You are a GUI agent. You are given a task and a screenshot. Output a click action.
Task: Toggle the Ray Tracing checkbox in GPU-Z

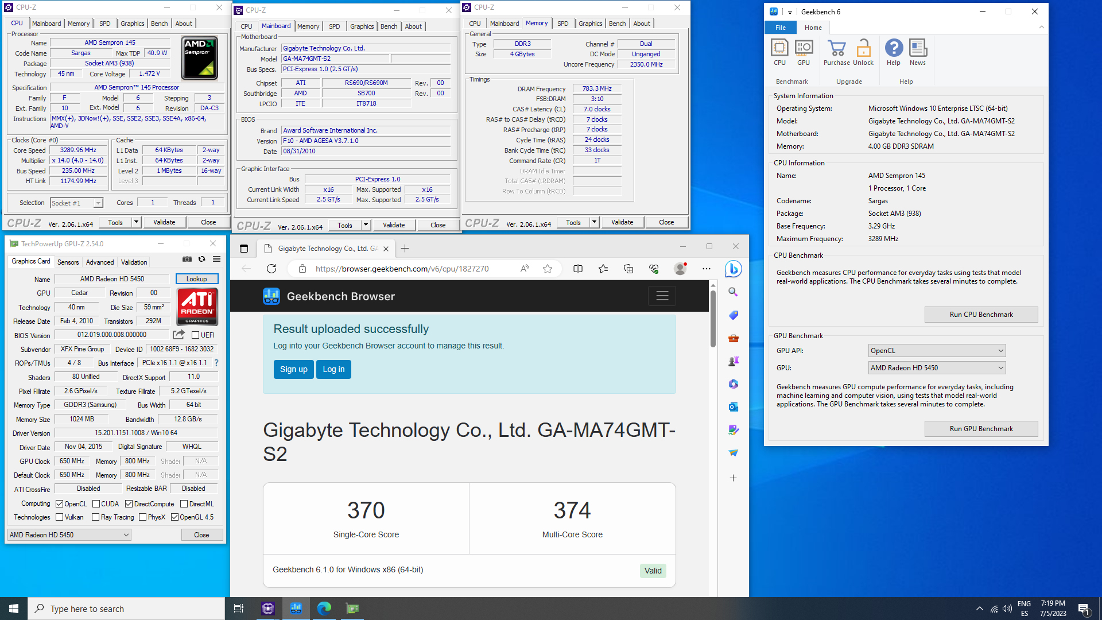[x=95, y=517]
